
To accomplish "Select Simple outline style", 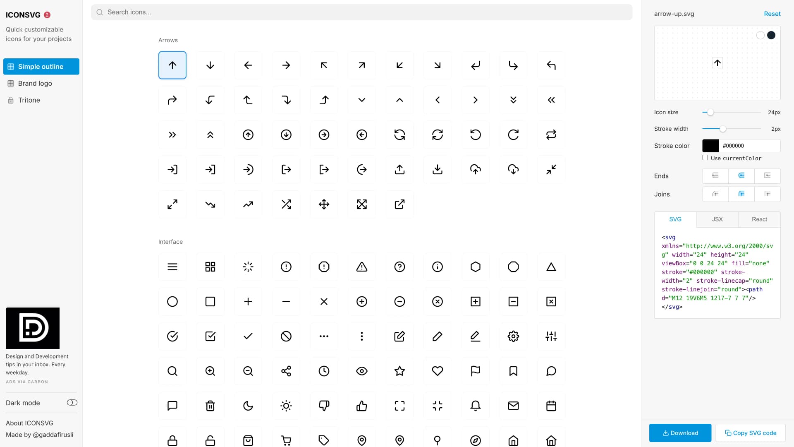I will 41,66.
